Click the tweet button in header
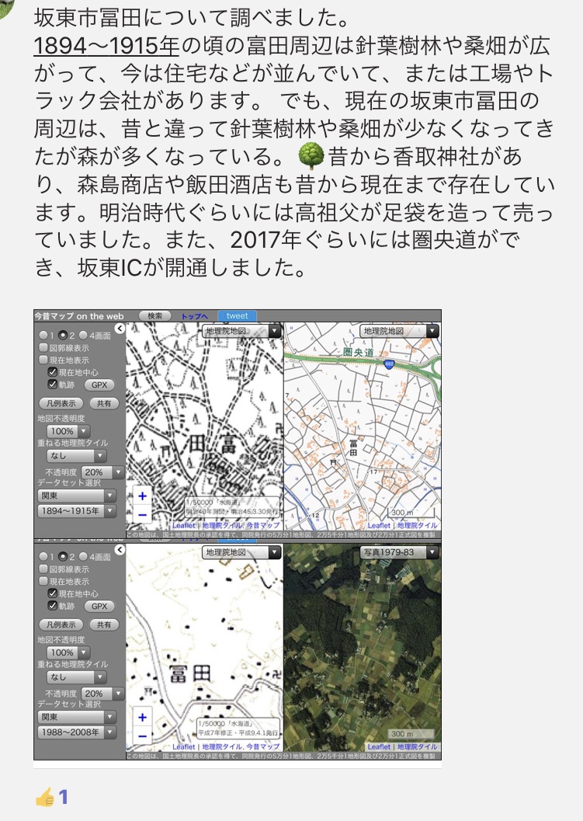The image size is (583, 821). [237, 315]
